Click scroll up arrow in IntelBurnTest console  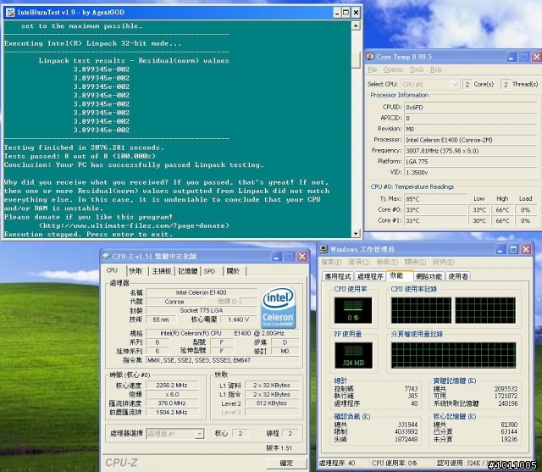pos(356,25)
